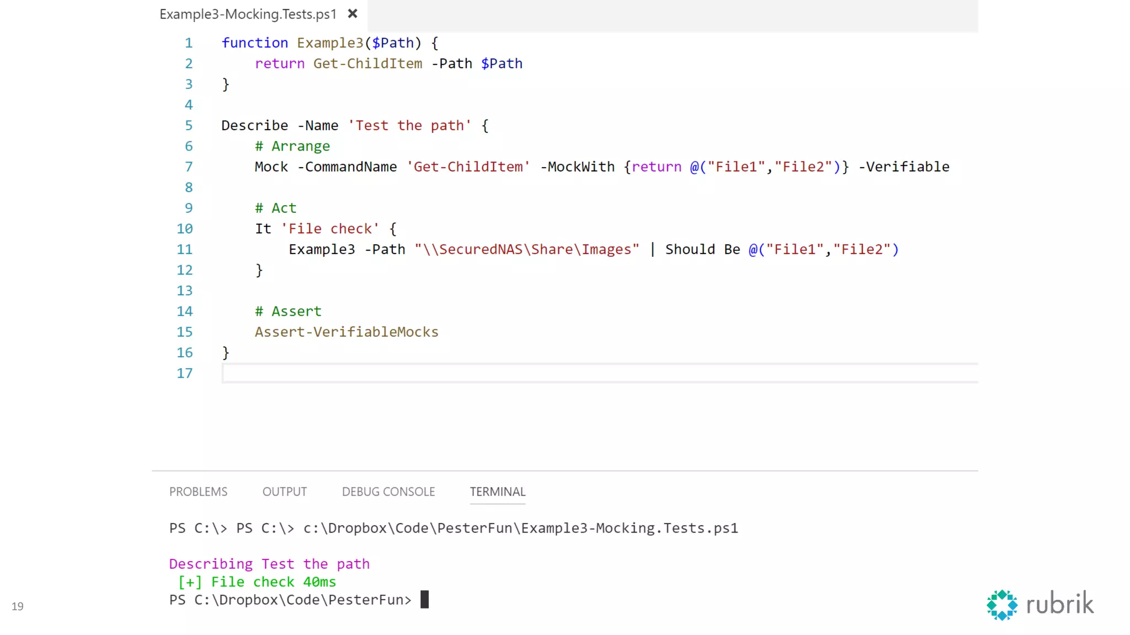This screenshot has width=1130, height=635.
Task: Select the TERMINAL panel tab
Action: tap(497, 492)
